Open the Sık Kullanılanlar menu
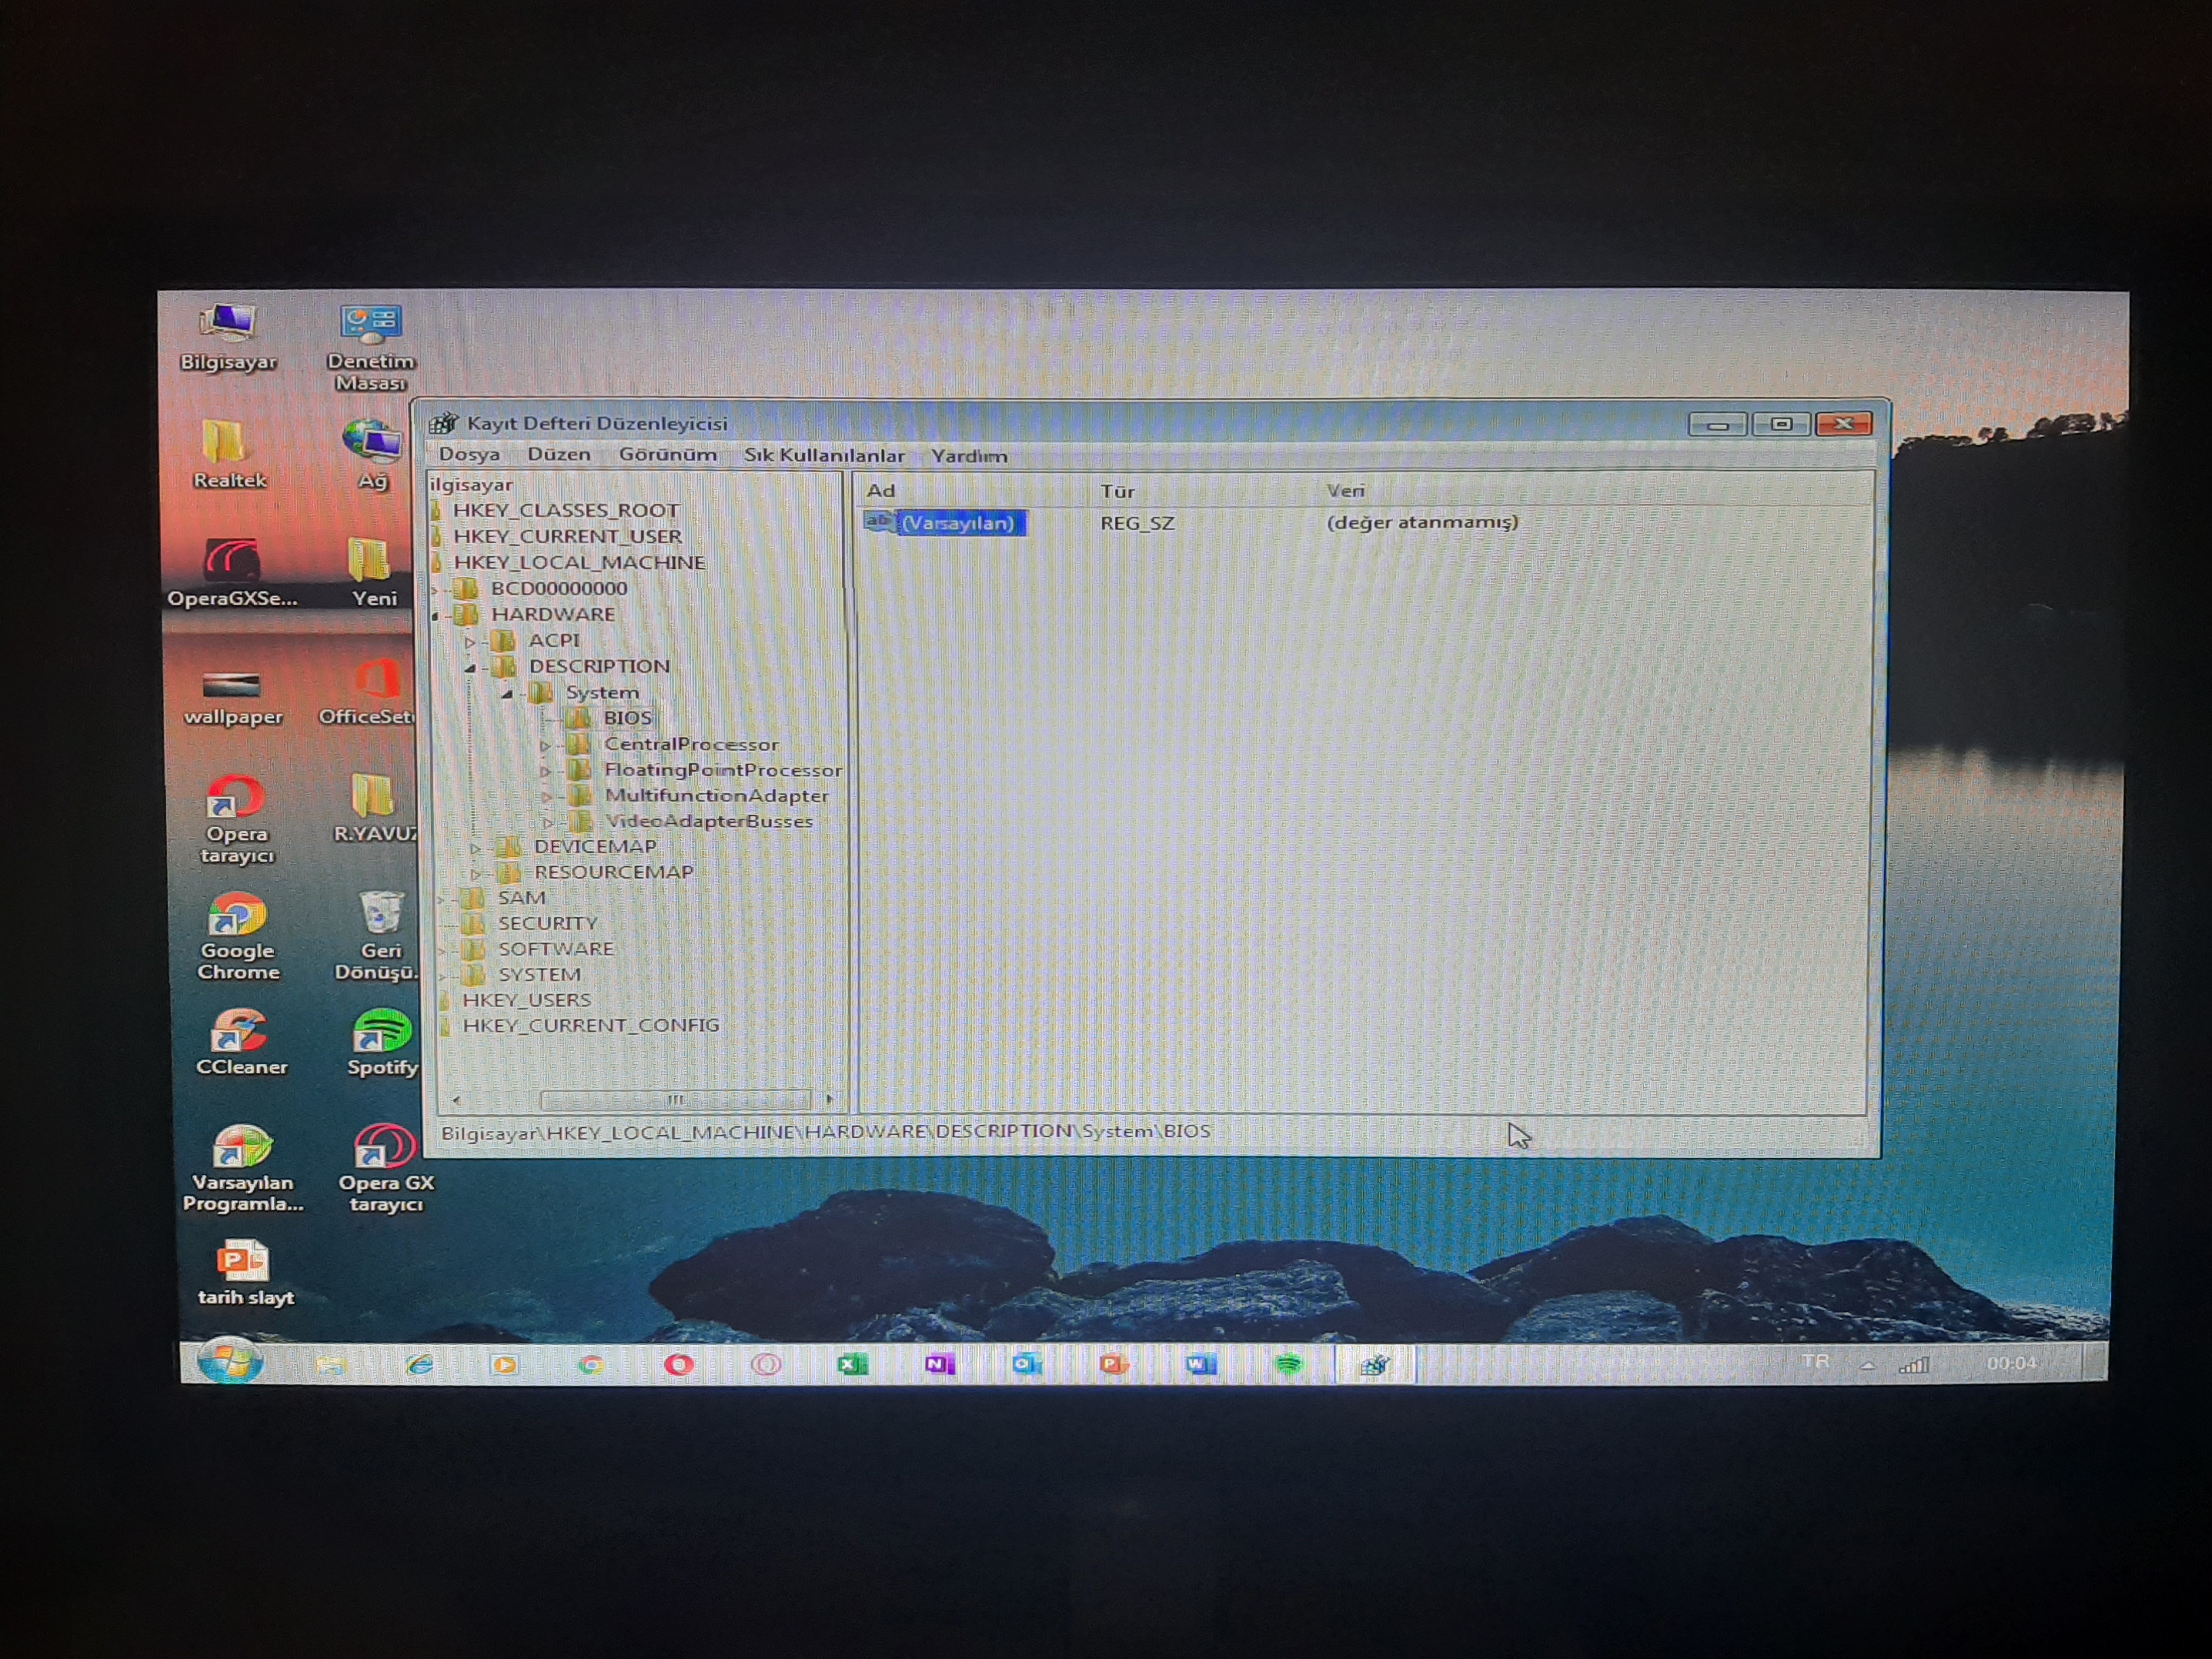Viewport: 2212px width, 1659px height. tap(823, 456)
